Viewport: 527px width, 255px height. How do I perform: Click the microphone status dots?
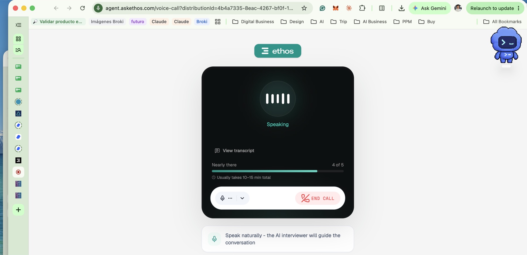tap(230, 198)
